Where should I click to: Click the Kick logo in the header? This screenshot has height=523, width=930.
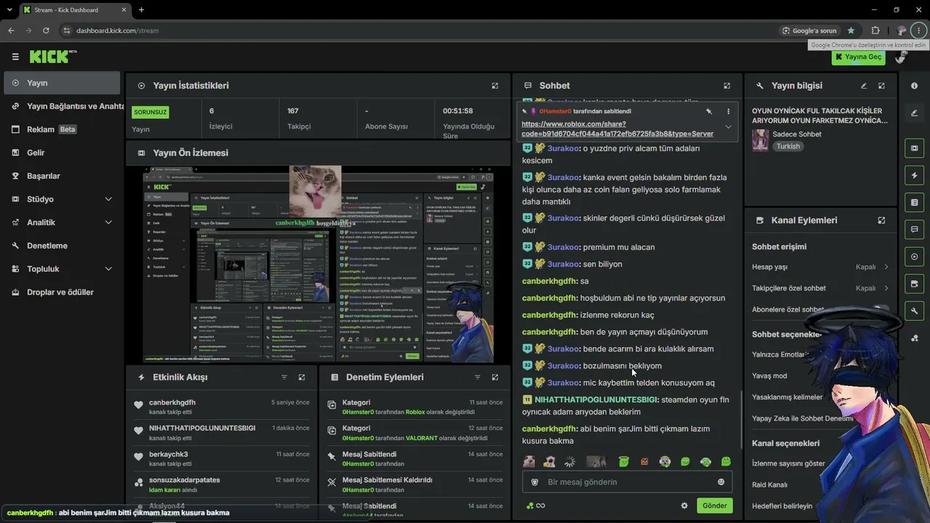[x=53, y=57]
